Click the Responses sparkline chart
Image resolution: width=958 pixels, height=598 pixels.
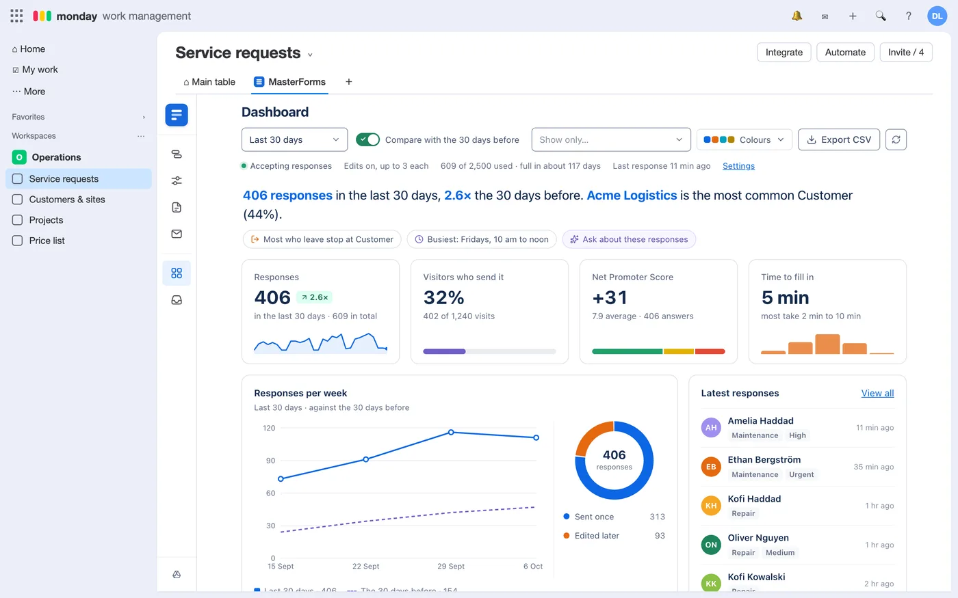click(320, 342)
